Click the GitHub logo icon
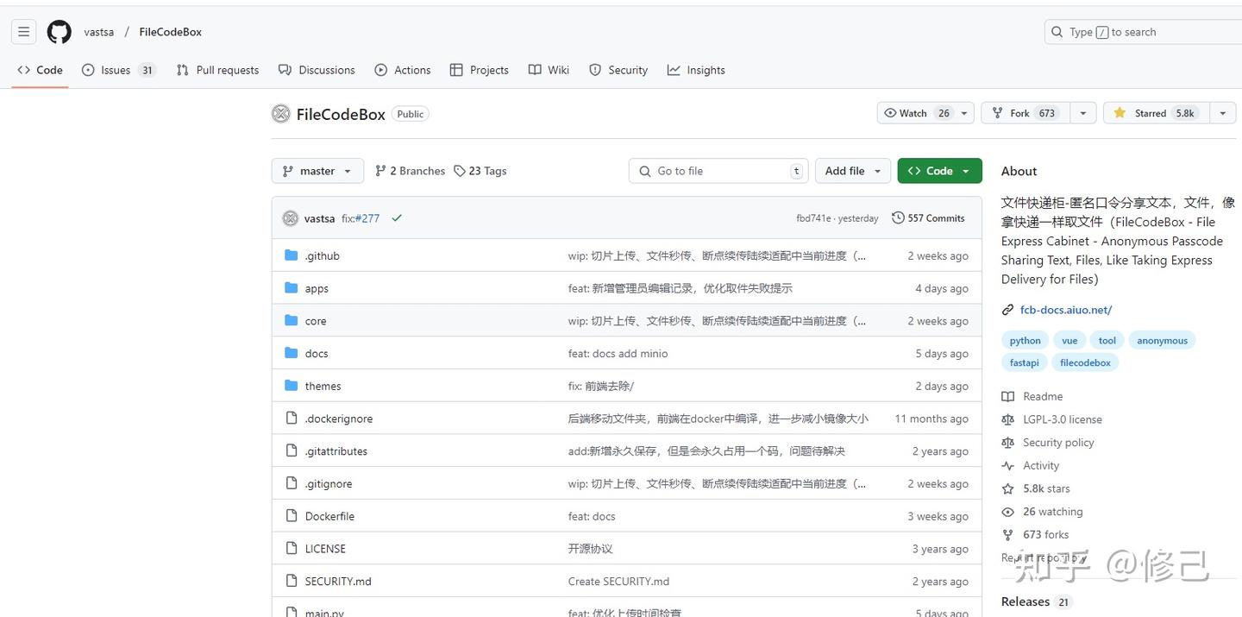This screenshot has height=617, width=1242. pyautogui.click(x=60, y=32)
